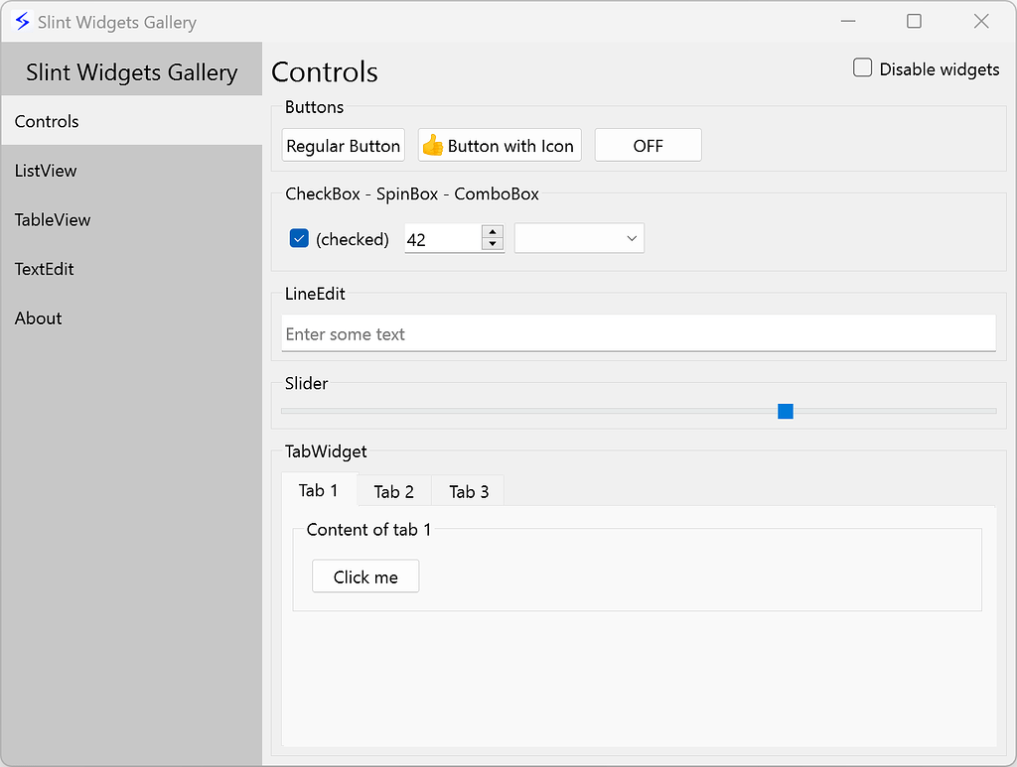Decrease SpinBox value with down arrow
1017x767 pixels.
492,244
